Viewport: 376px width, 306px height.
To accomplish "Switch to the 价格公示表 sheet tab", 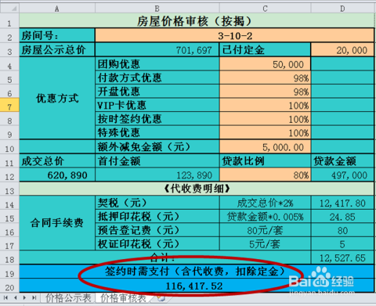I will point(68,298).
